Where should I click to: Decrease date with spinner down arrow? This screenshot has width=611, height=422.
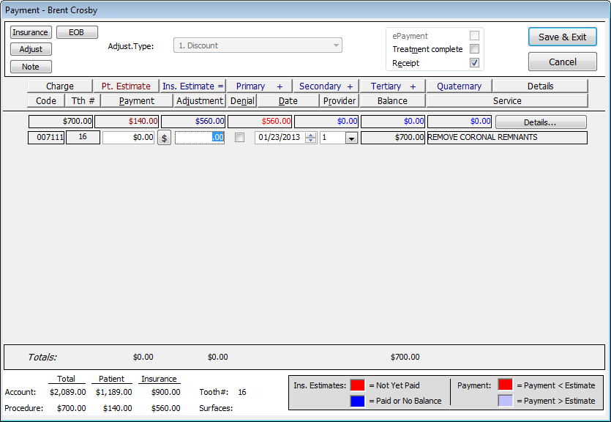[x=310, y=141]
